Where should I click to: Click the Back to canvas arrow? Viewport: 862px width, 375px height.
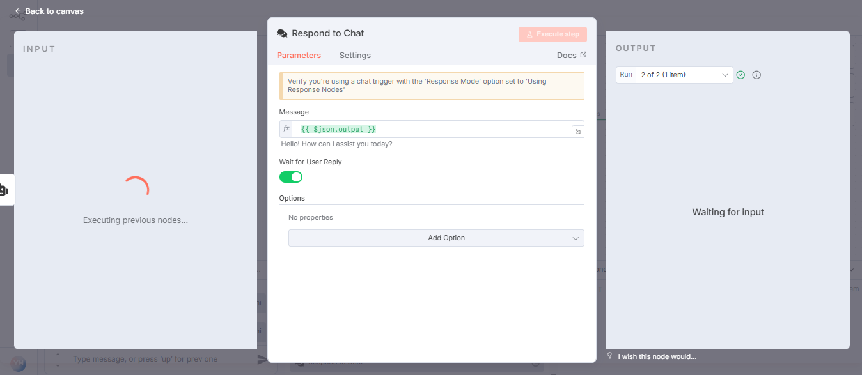[18, 11]
